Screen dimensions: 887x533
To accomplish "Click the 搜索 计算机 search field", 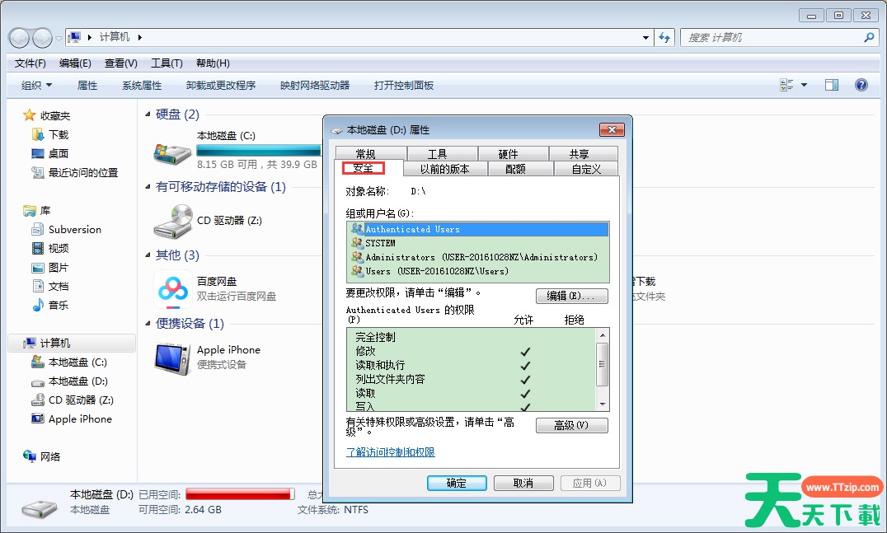I will click(x=772, y=38).
